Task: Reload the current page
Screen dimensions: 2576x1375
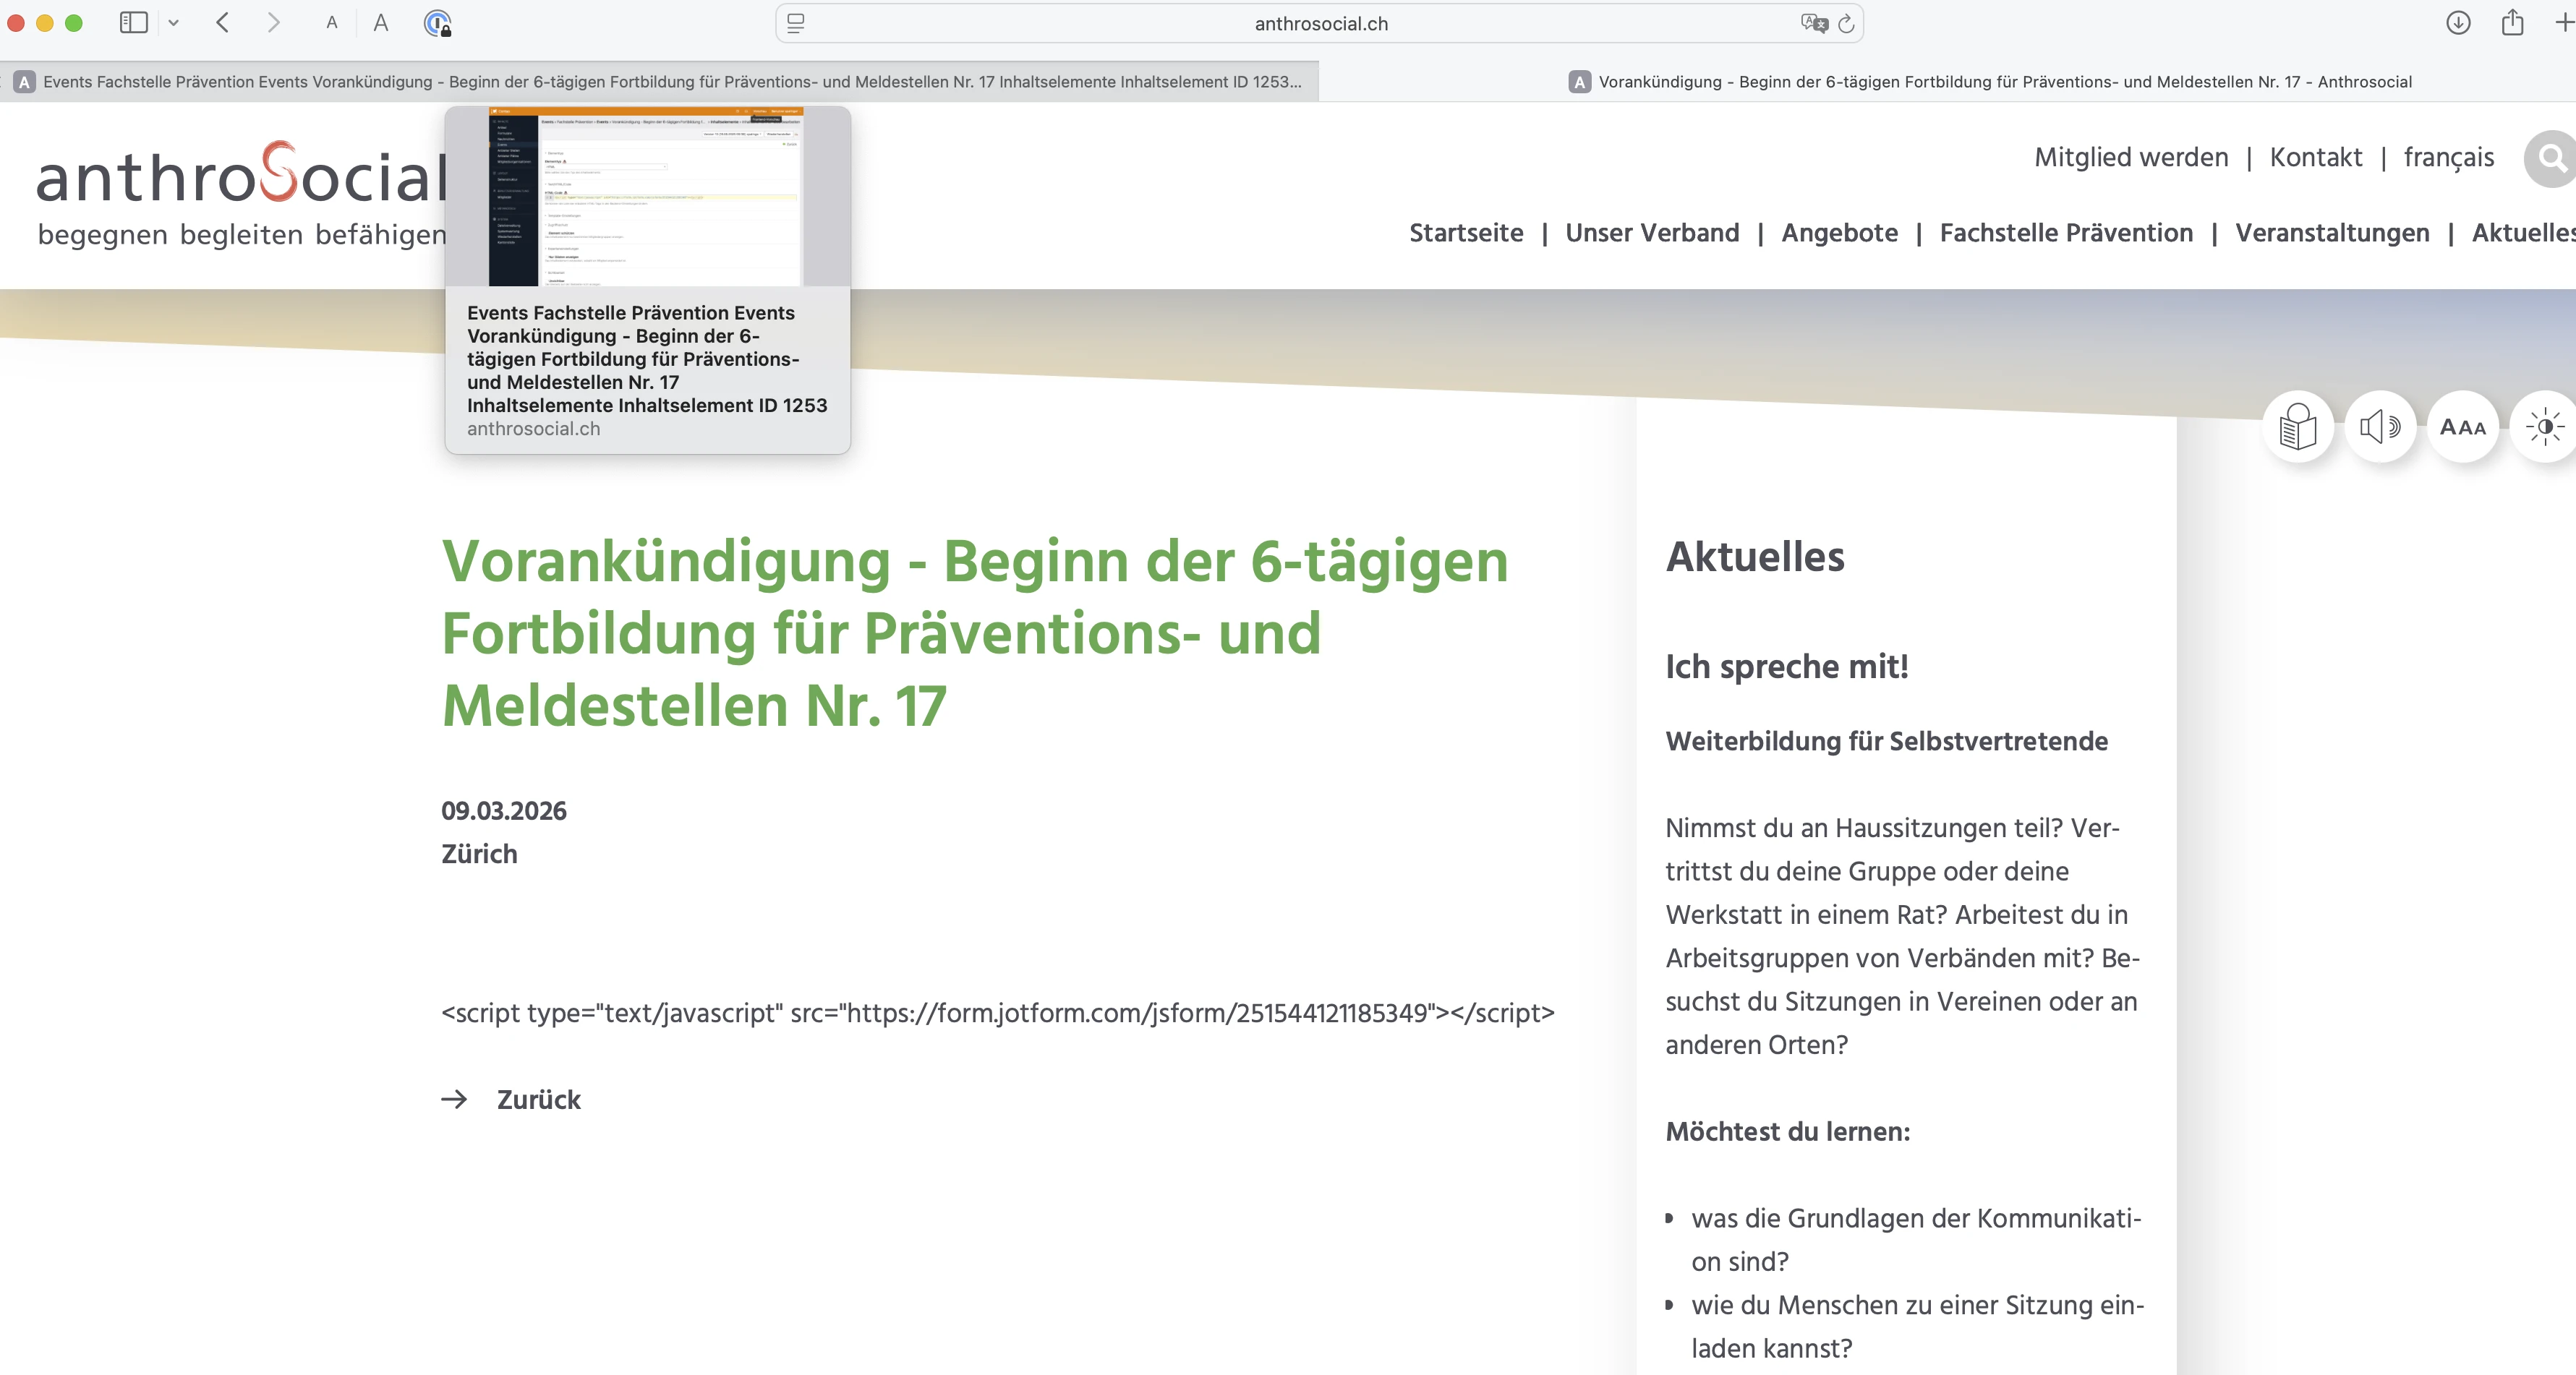Action: pyautogui.click(x=1846, y=23)
